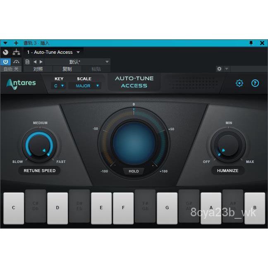Open the Auto-Tune settings gear
Viewport: 268px width, 268px height.
point(239,83)
